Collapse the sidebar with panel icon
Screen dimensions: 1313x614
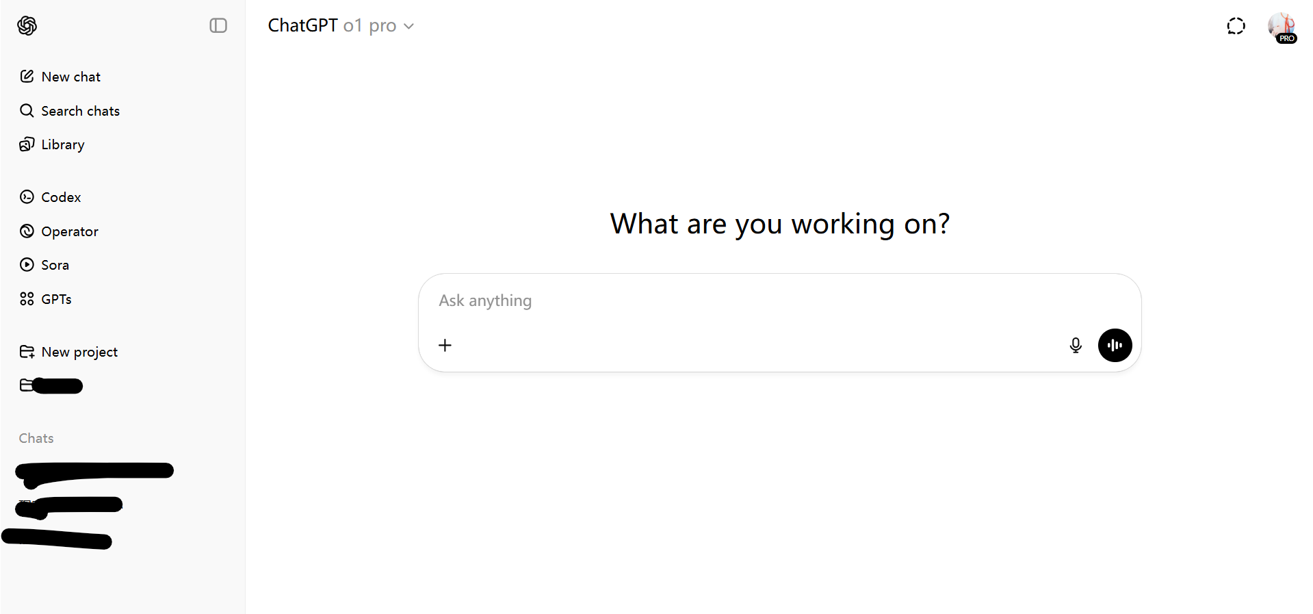pos(218,26)
